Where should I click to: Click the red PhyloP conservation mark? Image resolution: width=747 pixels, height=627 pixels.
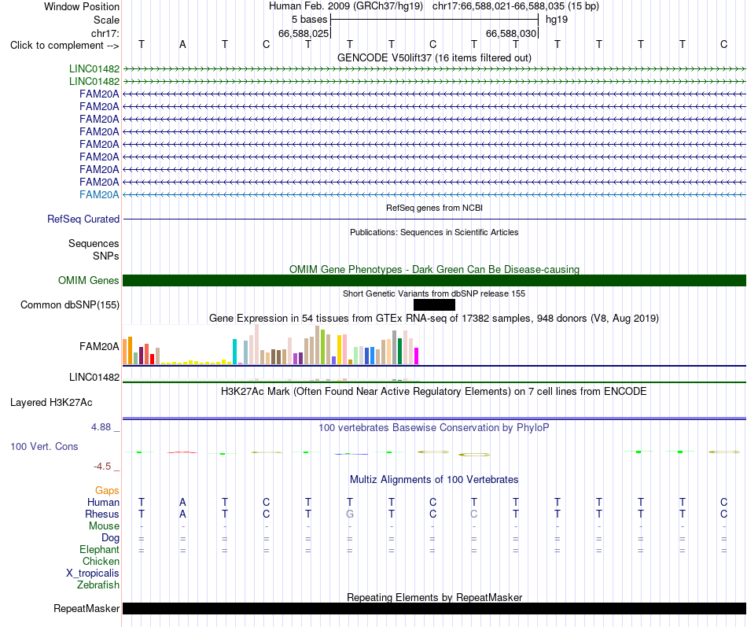pos(182,452)
